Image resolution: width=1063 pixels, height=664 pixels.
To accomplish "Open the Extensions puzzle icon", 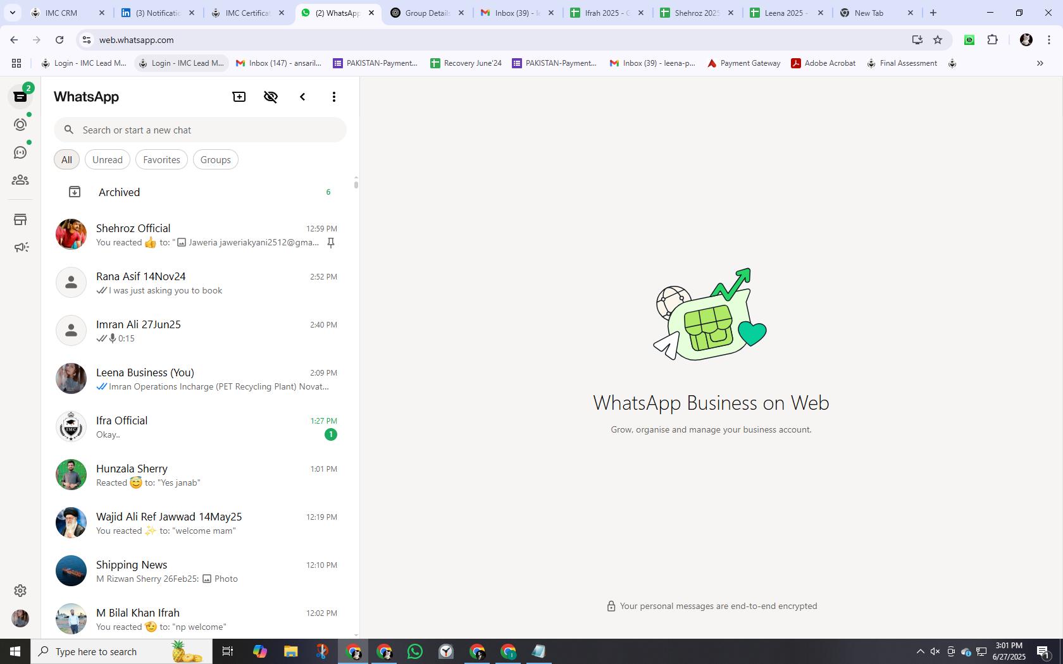I will [992, 40].
